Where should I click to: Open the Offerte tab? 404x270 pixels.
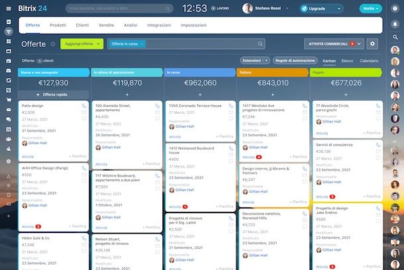32,25
